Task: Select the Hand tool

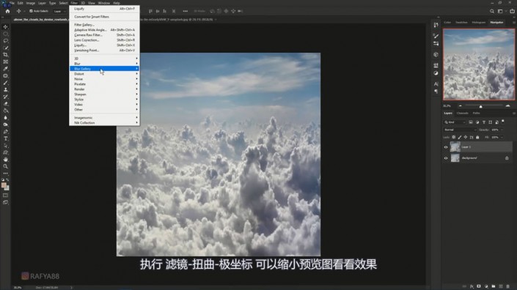Action: click(x=5, y=160)
